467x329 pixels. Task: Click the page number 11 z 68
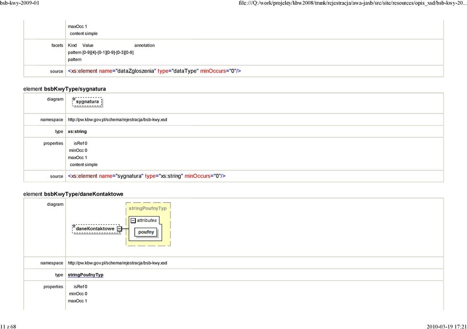click(8, 327)
